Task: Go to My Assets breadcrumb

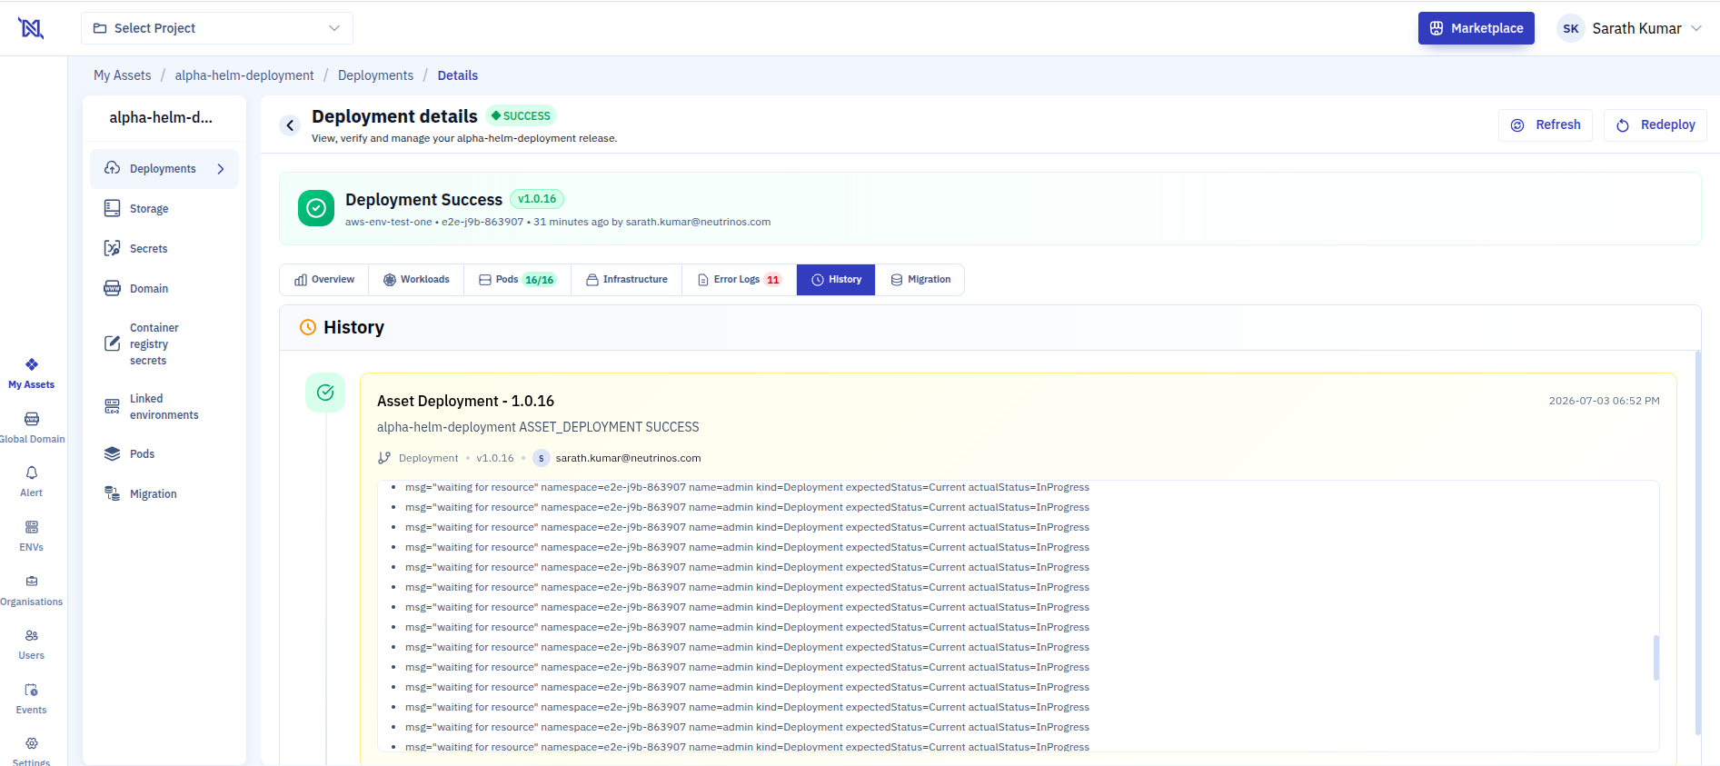Action: click(x=123, y=75)
